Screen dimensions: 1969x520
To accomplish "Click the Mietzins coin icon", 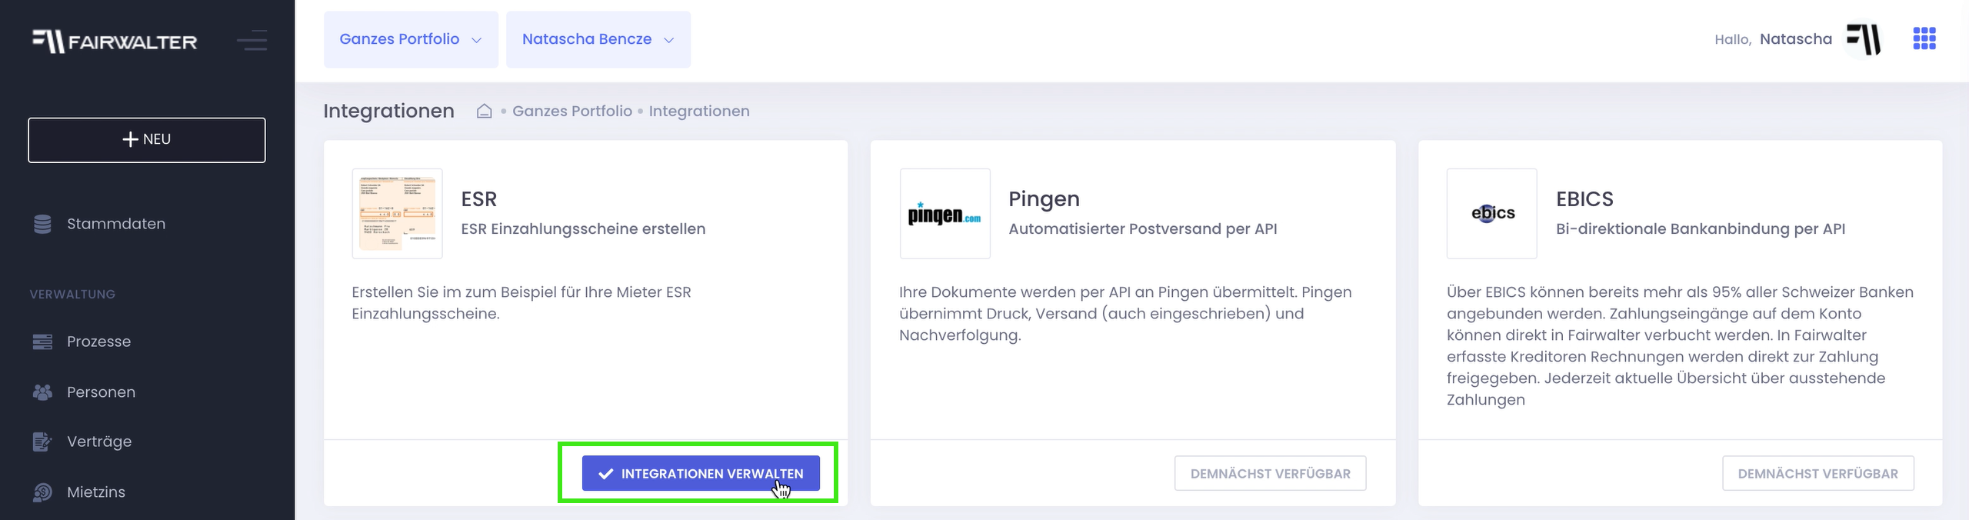I will tap(42, 492).
